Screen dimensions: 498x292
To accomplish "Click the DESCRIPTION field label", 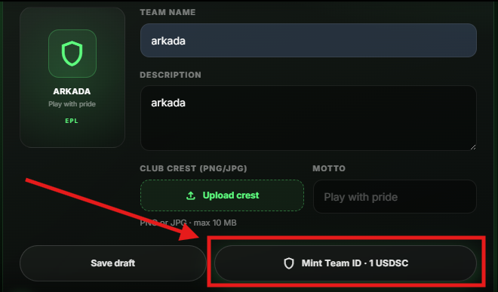I will pos(171,75).
